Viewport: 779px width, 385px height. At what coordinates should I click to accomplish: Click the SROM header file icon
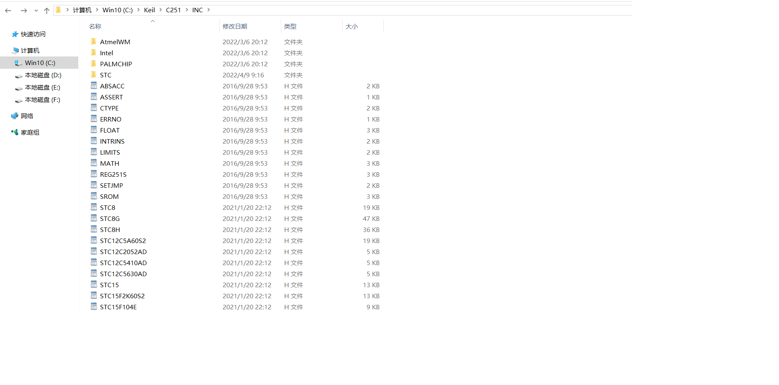[x=93, y=196]
